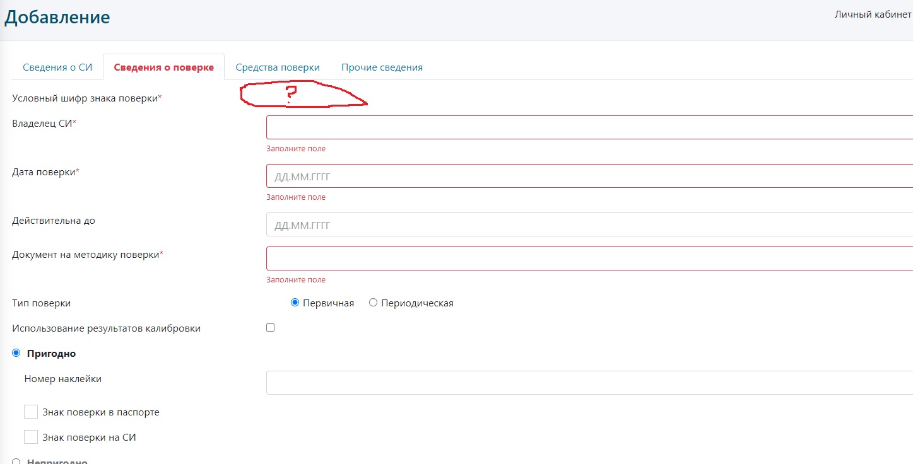Click the Действительна до date field

(x=589, y=225)
